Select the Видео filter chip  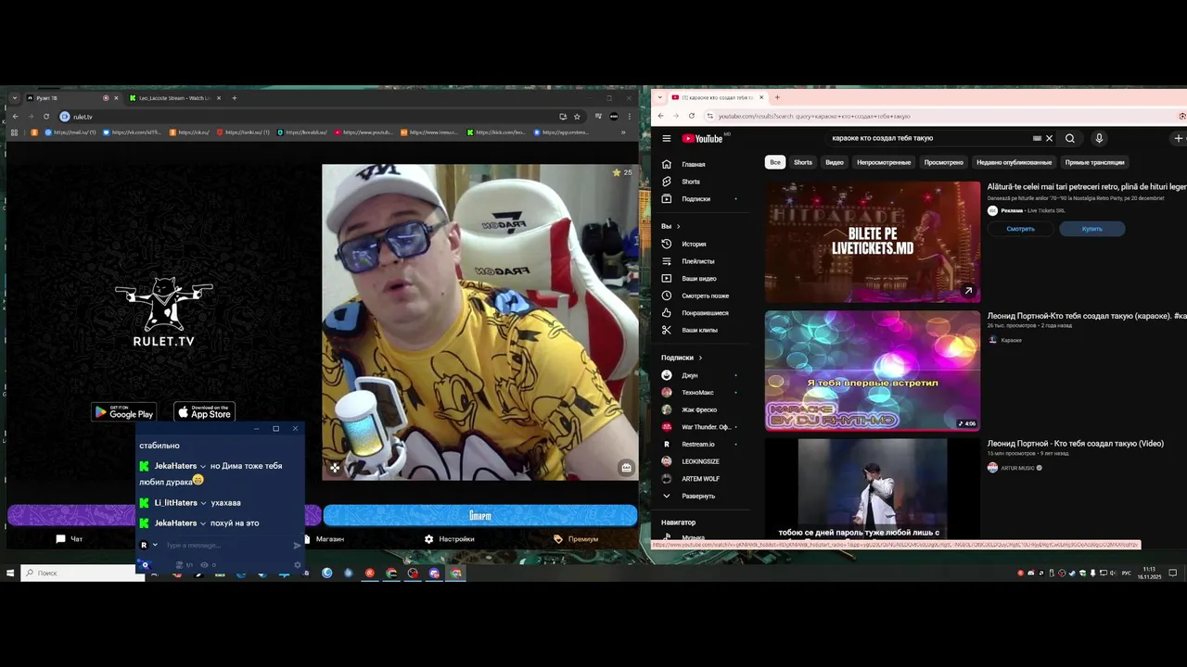pyautogui.click(x=835, y=162)
